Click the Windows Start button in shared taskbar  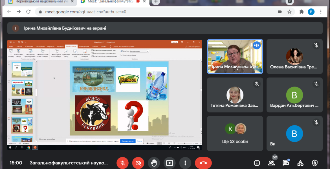10,148
